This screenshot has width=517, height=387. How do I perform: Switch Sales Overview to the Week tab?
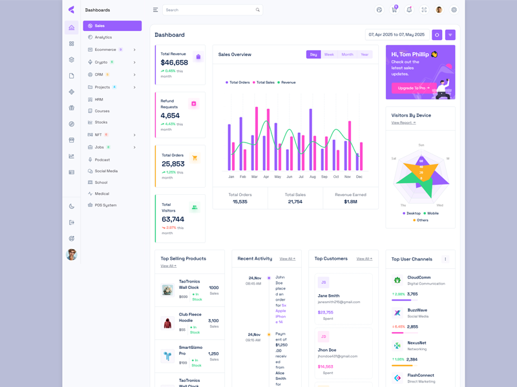tap(329, 55)
